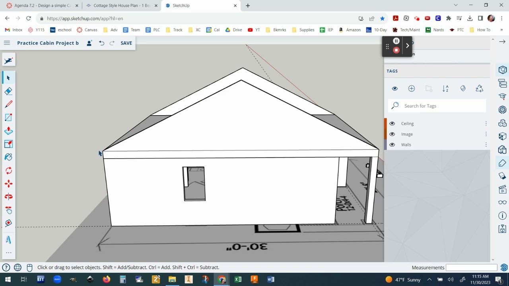Open the Canvas bookmark
Image resolution: width=509 pixels, height=286 pixels.
tap(87, 30)
